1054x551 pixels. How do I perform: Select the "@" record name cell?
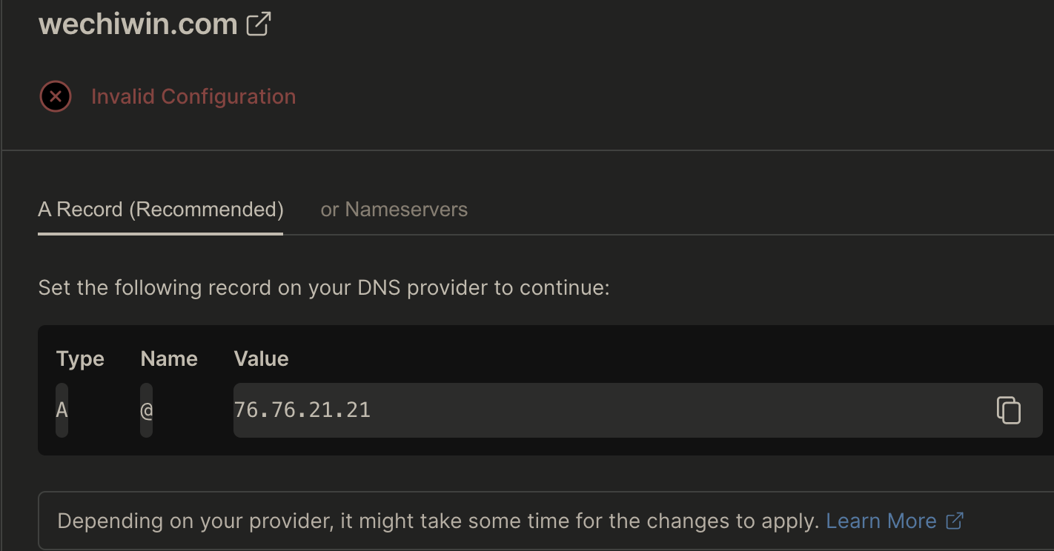click(x=147, y=410)
